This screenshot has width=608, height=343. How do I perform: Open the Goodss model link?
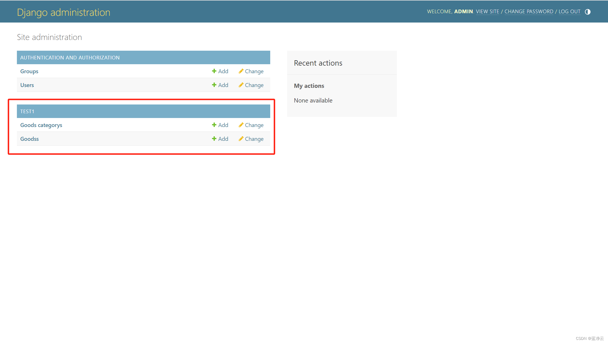[30, 139]
